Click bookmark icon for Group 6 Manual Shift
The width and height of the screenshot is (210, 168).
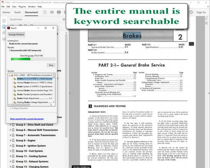point(13,130)
